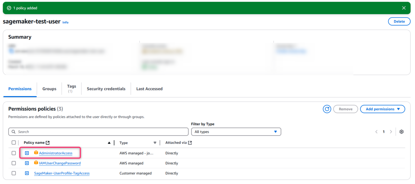Click the external link icon beside Attached via
Viewport: 415px width, 184px height.
point(190,143)
